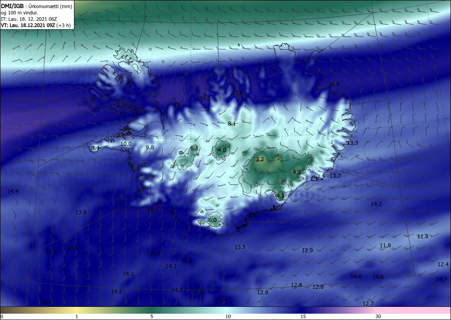The height and width of the screenshot is (320, 451).
Task: Click the "VT: Lau. 18.12.2021 09Z (+3 h)" line
Action: coord(36,25)
